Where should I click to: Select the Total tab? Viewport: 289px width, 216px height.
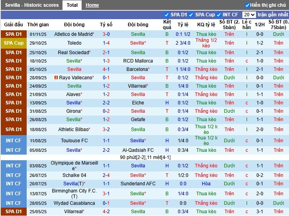(72, 5)
